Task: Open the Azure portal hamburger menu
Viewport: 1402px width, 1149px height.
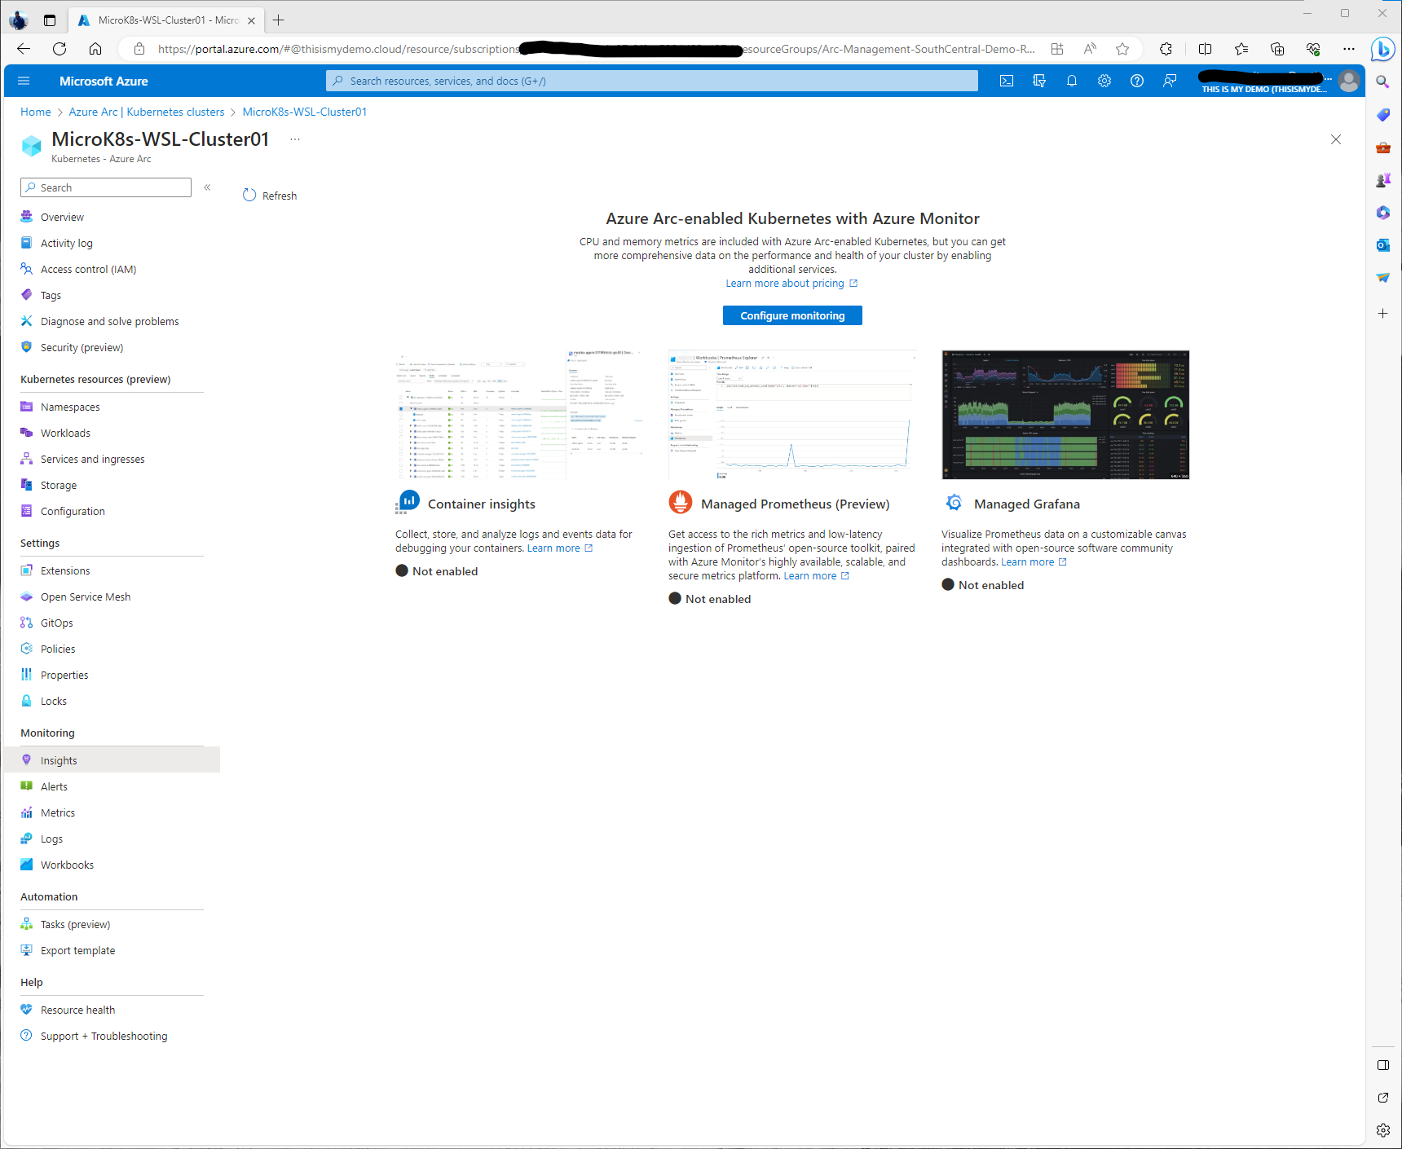Action: coord(24,81)
